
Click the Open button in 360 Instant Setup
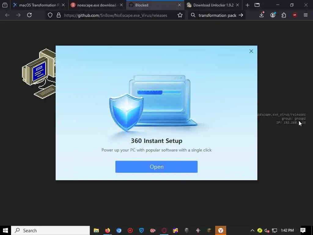tap(156, 167)
